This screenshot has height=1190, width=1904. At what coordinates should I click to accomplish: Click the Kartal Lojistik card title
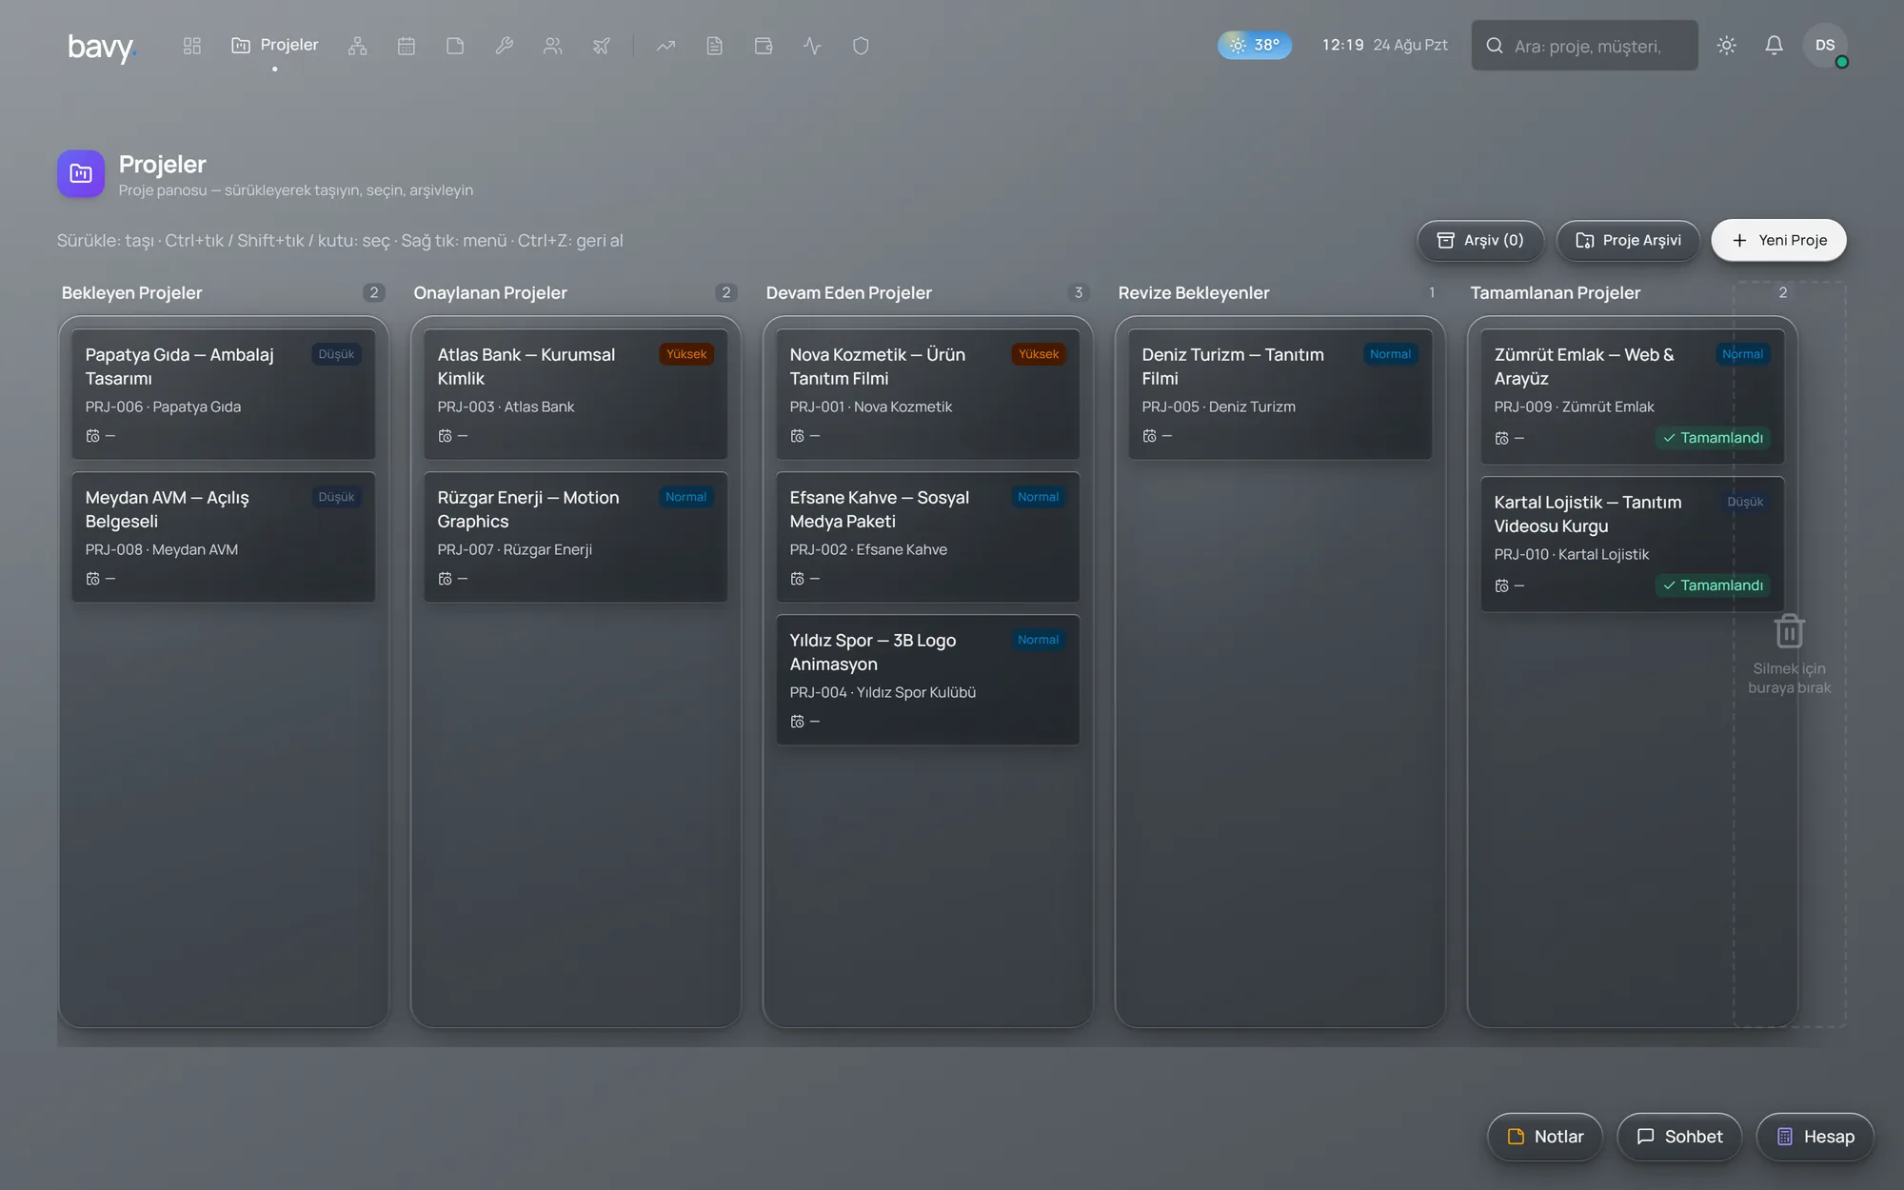pyautogui.click(x=1588, y=514)
